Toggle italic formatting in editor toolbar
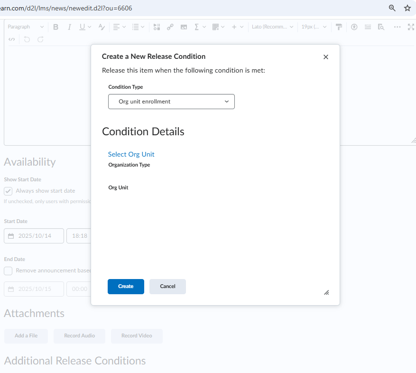The image size is (416, 373). 69,27
